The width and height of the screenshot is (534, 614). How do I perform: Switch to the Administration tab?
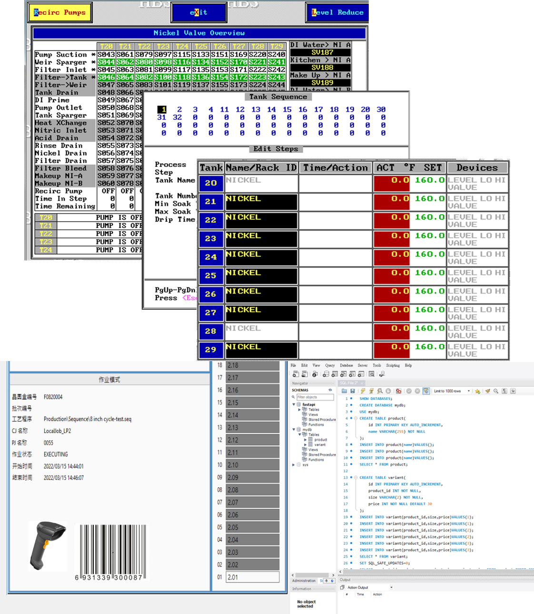coord(304,581)
